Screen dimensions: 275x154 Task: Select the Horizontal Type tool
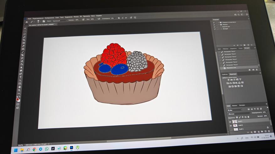pos(20,77)
